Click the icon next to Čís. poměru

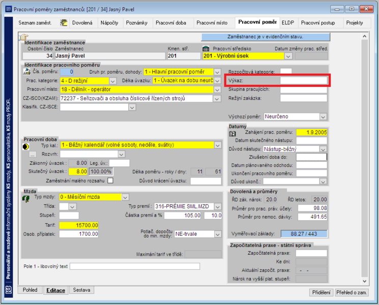pos(26,72)
